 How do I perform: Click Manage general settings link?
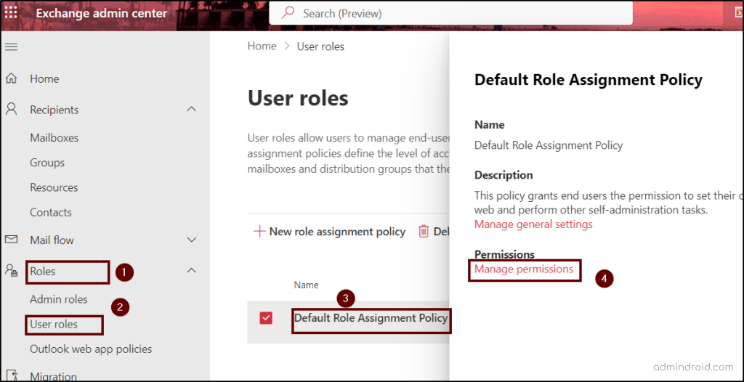(x=533, y=224)
